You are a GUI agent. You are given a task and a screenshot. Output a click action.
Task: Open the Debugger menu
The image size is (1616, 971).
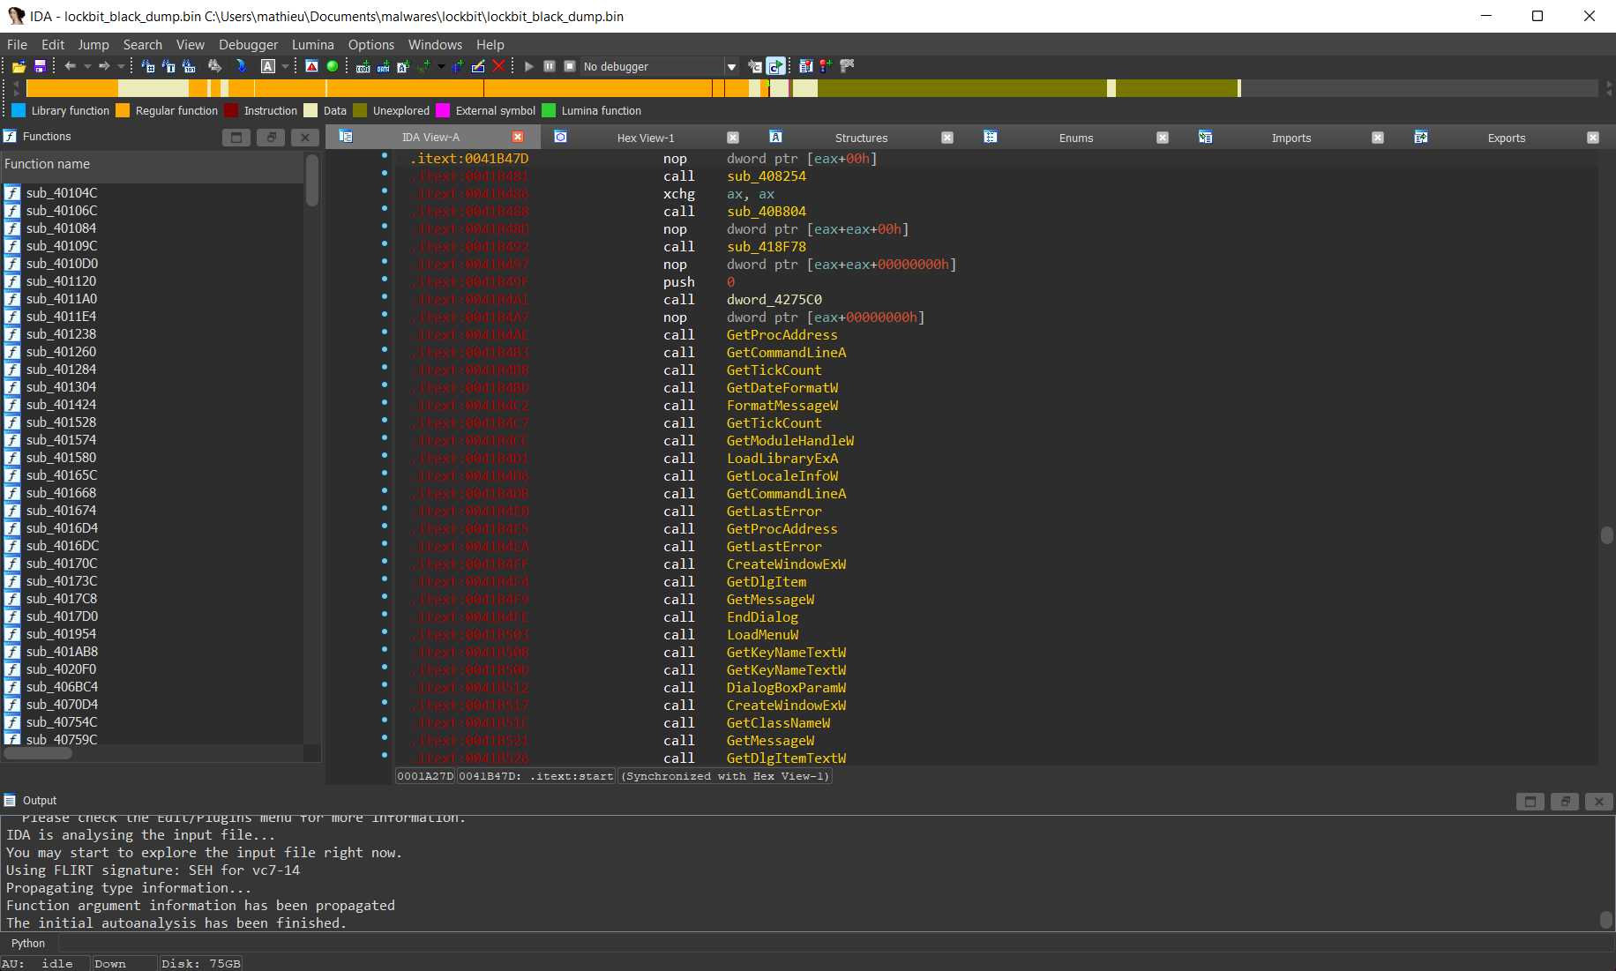click(248, 44)
